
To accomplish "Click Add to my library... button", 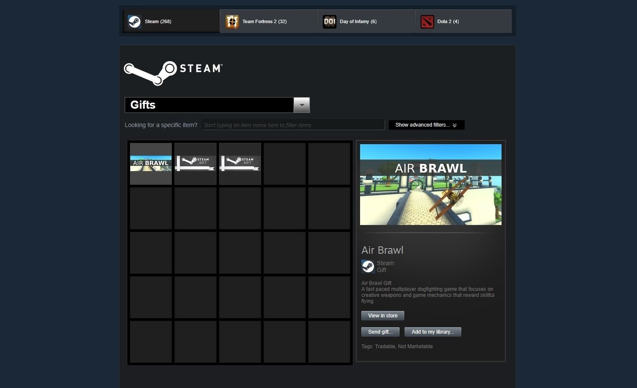I will pos(433,332).
